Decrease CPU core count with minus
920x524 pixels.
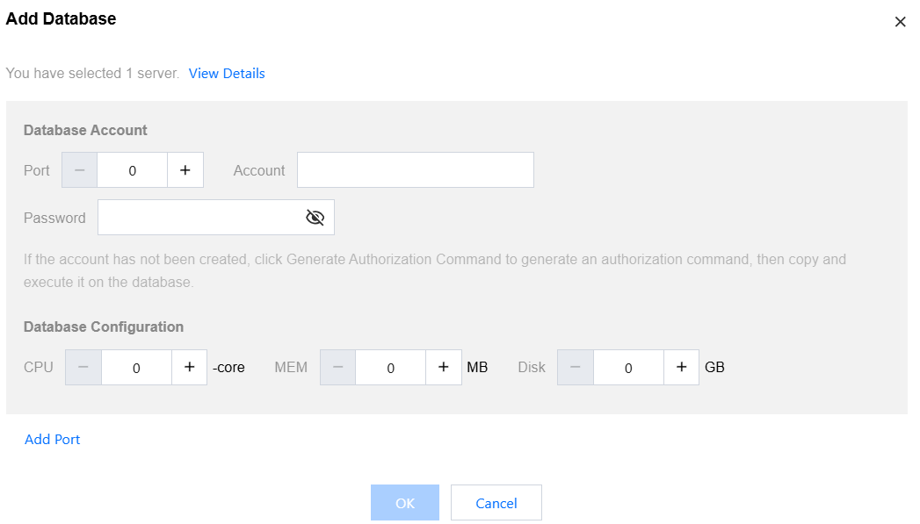pos(83,368)
